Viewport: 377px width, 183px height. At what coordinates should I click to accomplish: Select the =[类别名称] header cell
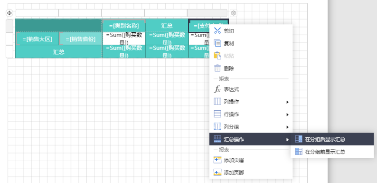point(124,26)
